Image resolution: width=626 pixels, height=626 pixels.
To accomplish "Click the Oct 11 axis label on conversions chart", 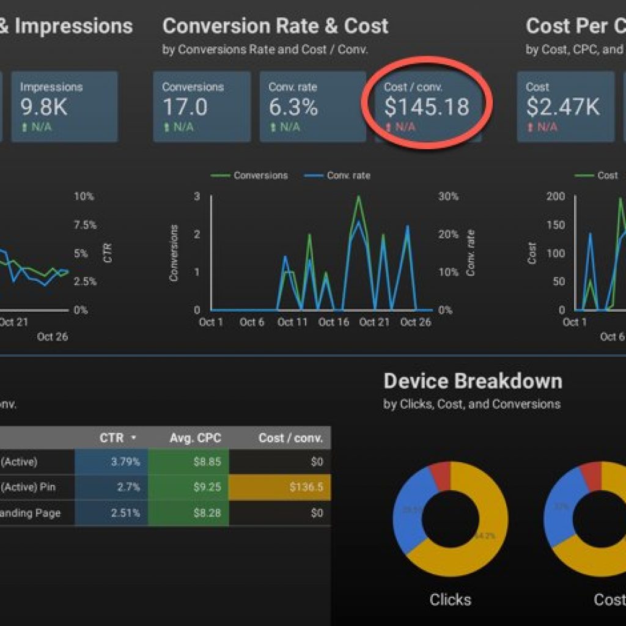I will [293, 322].
